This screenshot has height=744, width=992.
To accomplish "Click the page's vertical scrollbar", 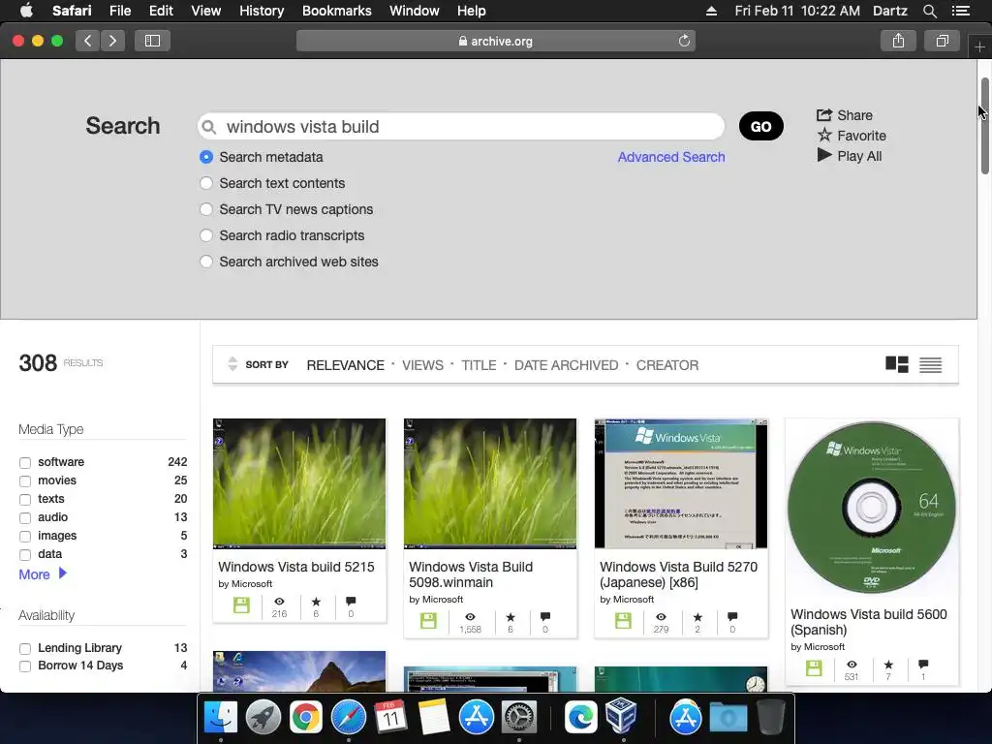I will point(985,125).
